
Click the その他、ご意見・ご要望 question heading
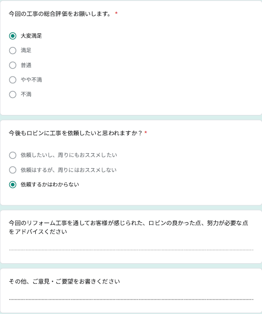64,281
